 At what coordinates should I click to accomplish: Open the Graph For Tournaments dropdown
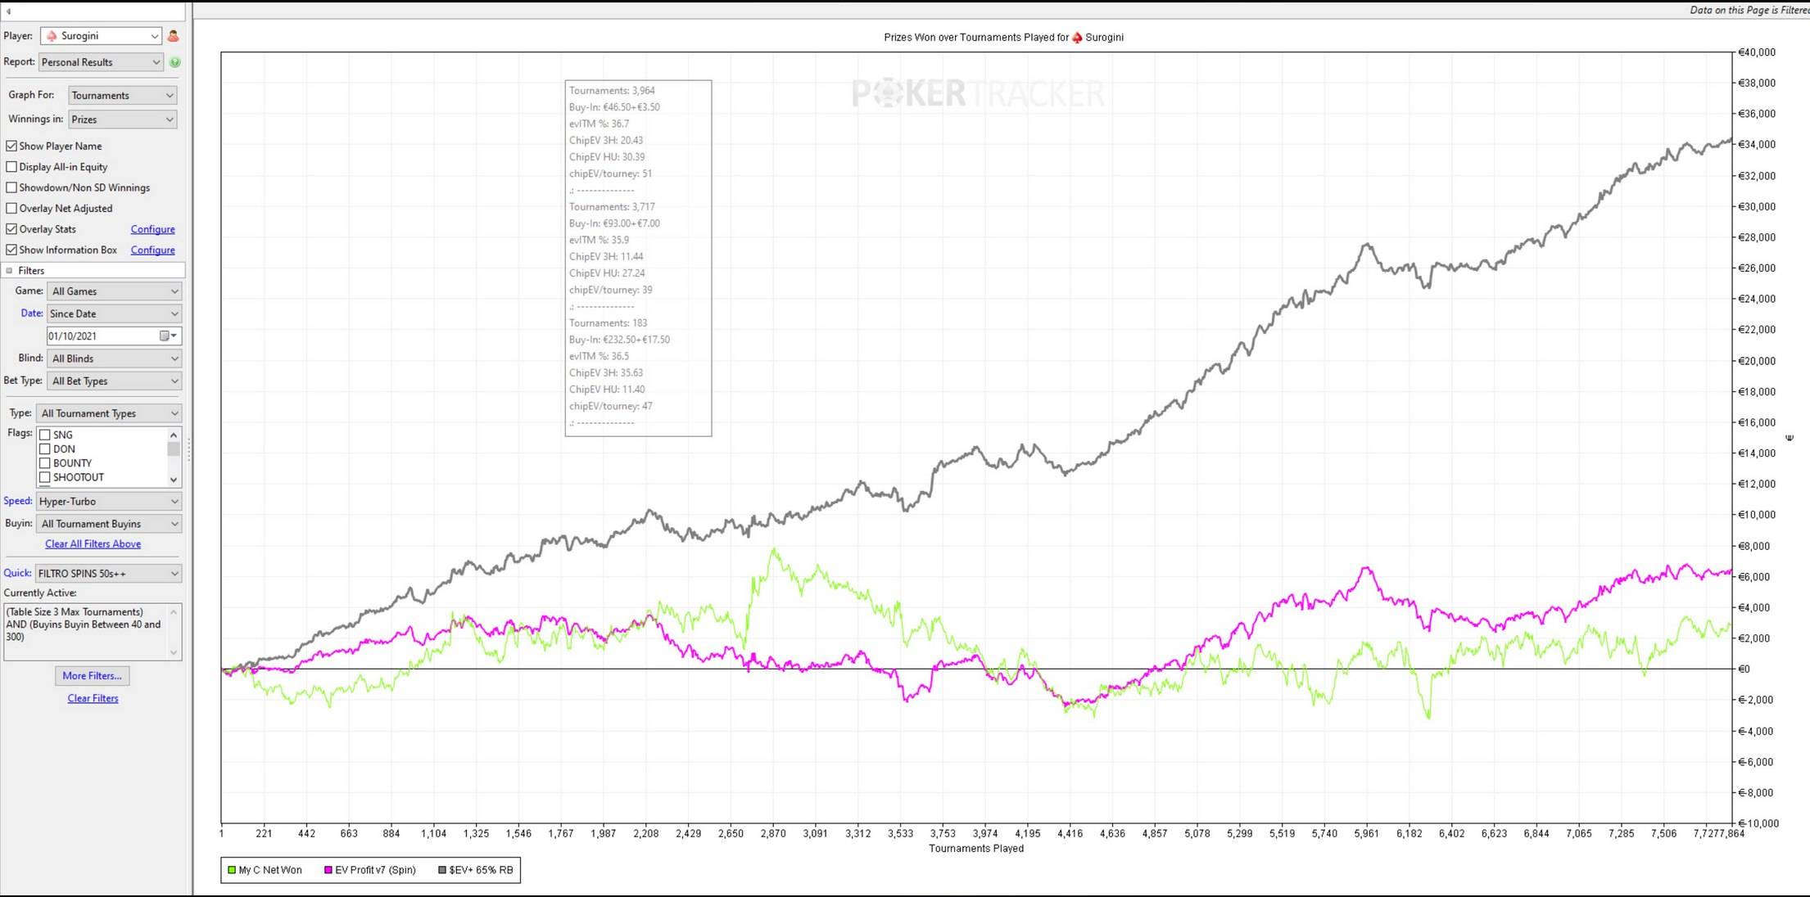click(x=122, y=96)
